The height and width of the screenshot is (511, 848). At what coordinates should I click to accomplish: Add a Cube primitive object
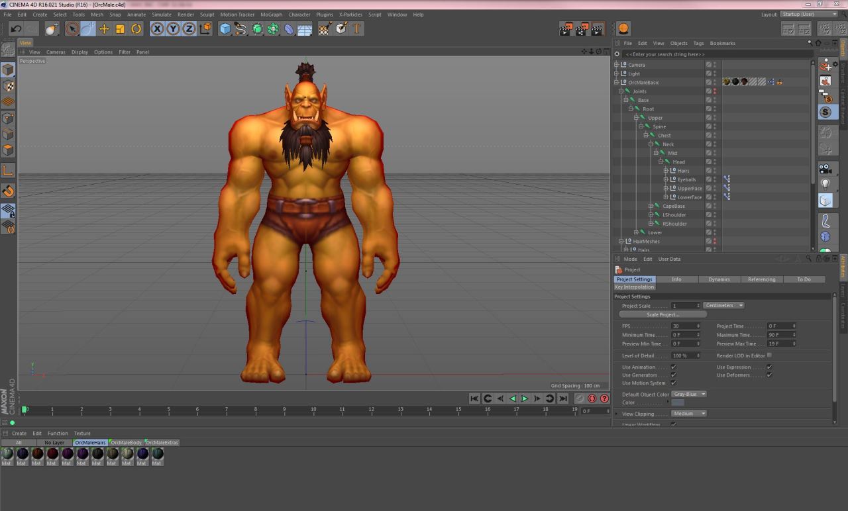(x=225, y=28)
